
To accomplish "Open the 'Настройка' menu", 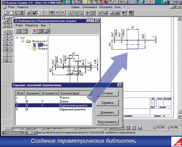I will pos(106,7).
